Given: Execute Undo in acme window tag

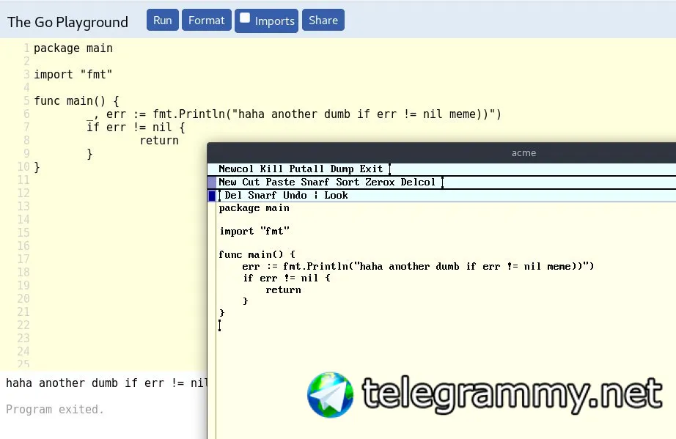Looking at the screenshot, I should tap(295, 196).
